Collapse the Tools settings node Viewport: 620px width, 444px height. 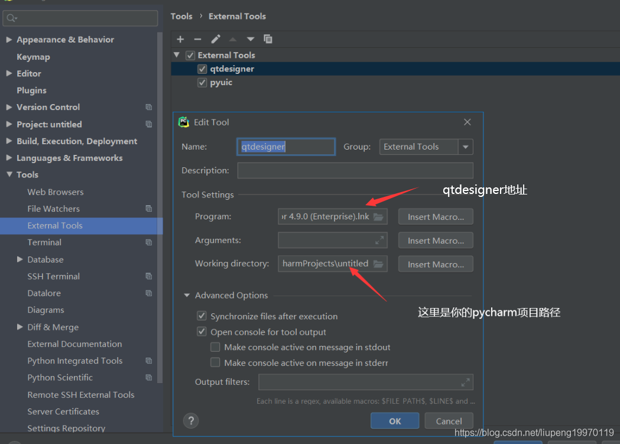click(x=9, y=174)
